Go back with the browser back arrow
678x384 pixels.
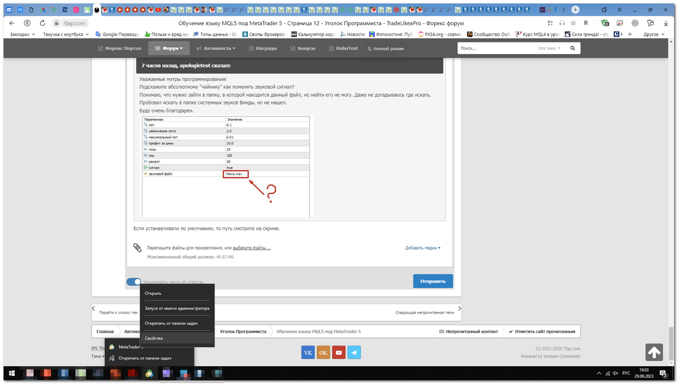pyautogui.click(x=12, y=23)
